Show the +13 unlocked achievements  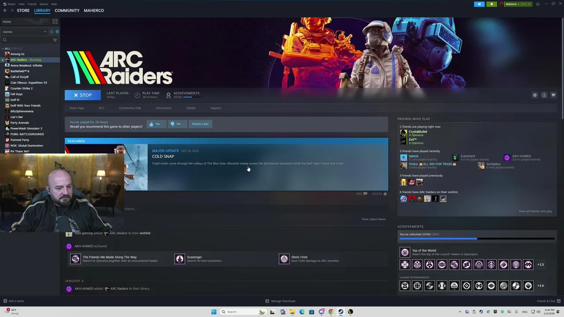(540, 265)
